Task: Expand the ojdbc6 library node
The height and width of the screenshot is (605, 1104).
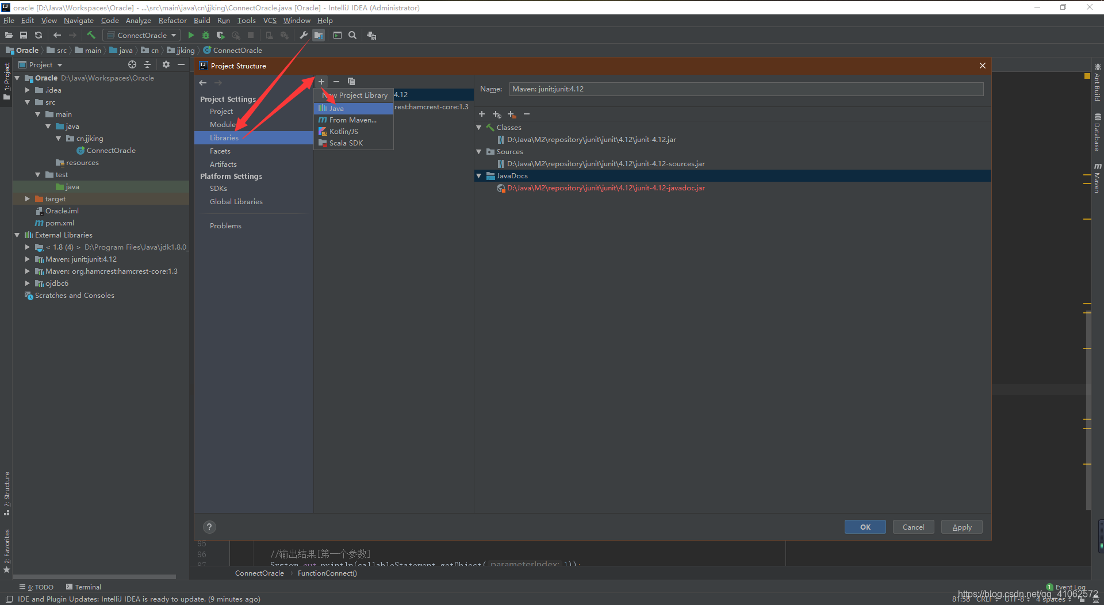Action: pyautogui.click(x=27, y=283)
